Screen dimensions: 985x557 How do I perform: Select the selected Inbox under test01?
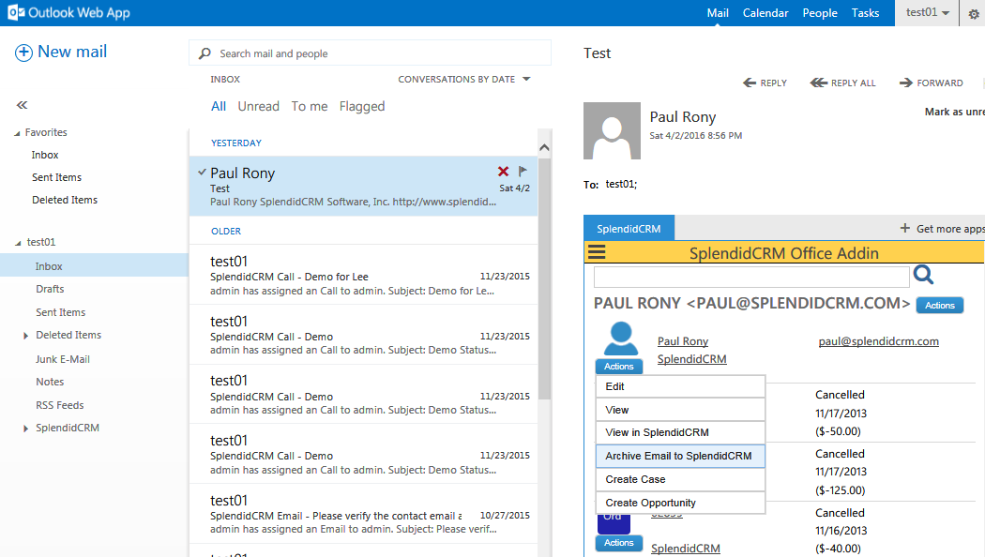pos(94,266)
